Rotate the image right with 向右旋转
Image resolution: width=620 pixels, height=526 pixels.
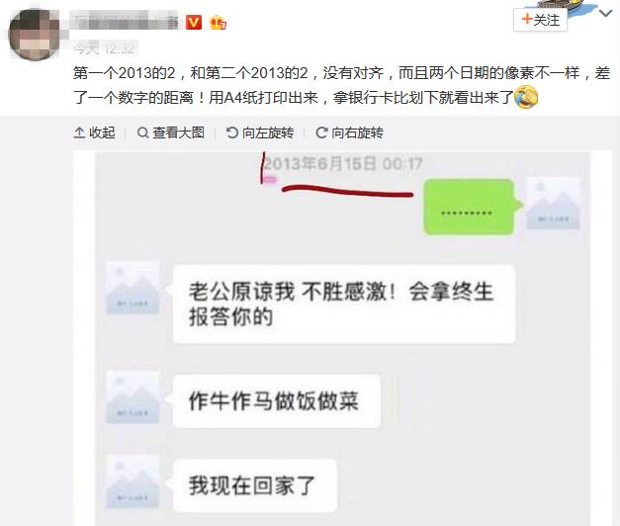pos(349,132)
